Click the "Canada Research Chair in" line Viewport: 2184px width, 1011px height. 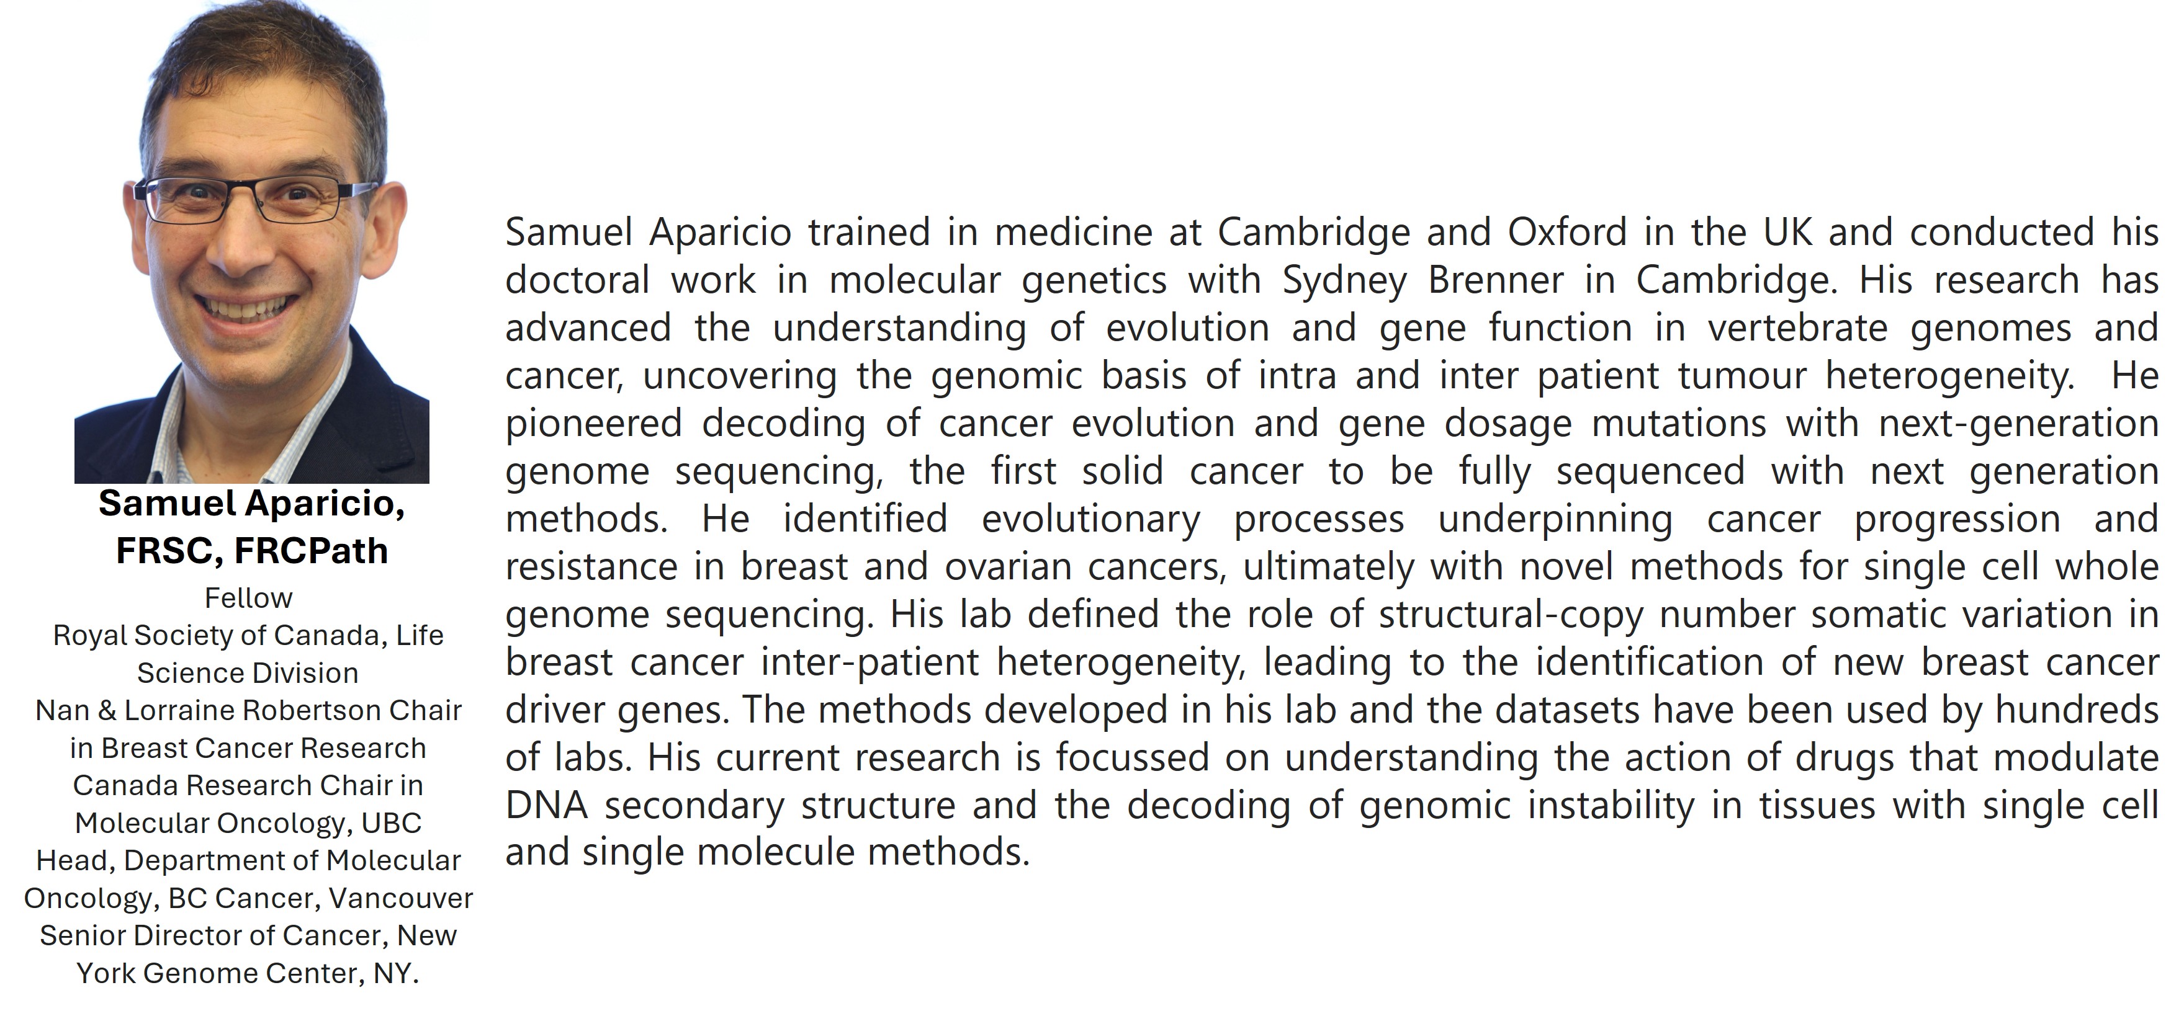[248, 786]
